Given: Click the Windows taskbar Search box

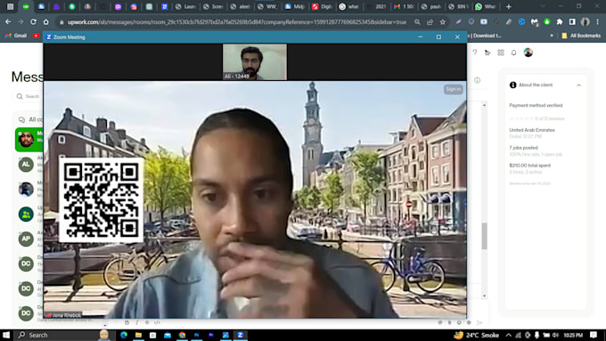Looking at the screenshot, I should click(x=64, y=335).
